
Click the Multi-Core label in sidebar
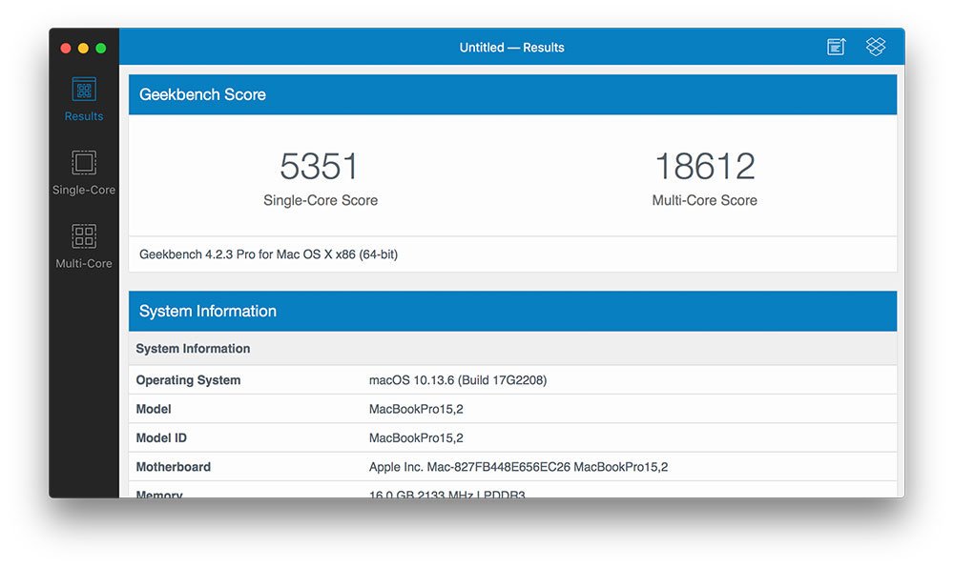tap(84, 264)
